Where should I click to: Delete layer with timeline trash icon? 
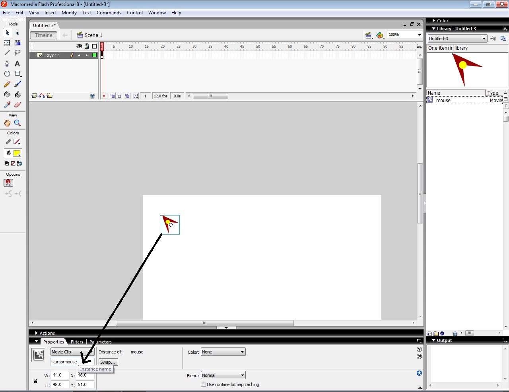pyautogui.click(x=93, y=96)
